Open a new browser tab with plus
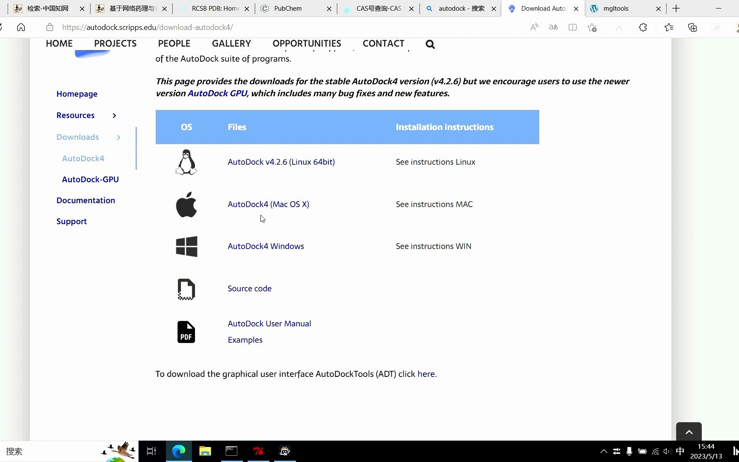Screen dimensions: 739x462 676,9
